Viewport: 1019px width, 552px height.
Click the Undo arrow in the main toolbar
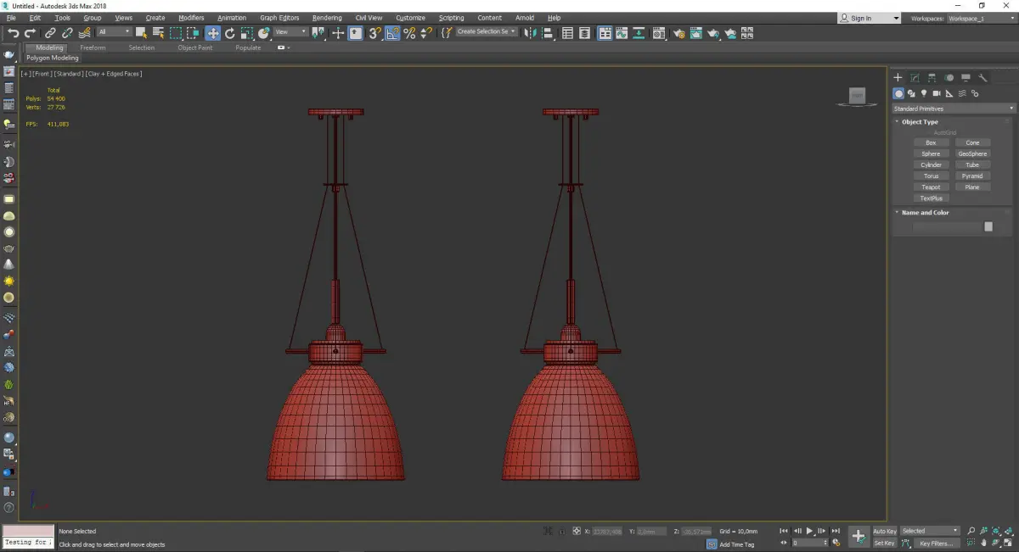13,33
